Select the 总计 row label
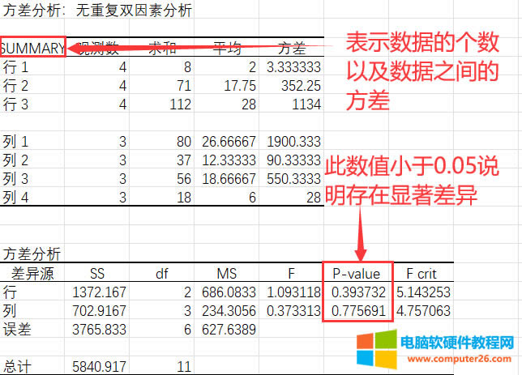The image size is (522, 375). tap(17, 367)
